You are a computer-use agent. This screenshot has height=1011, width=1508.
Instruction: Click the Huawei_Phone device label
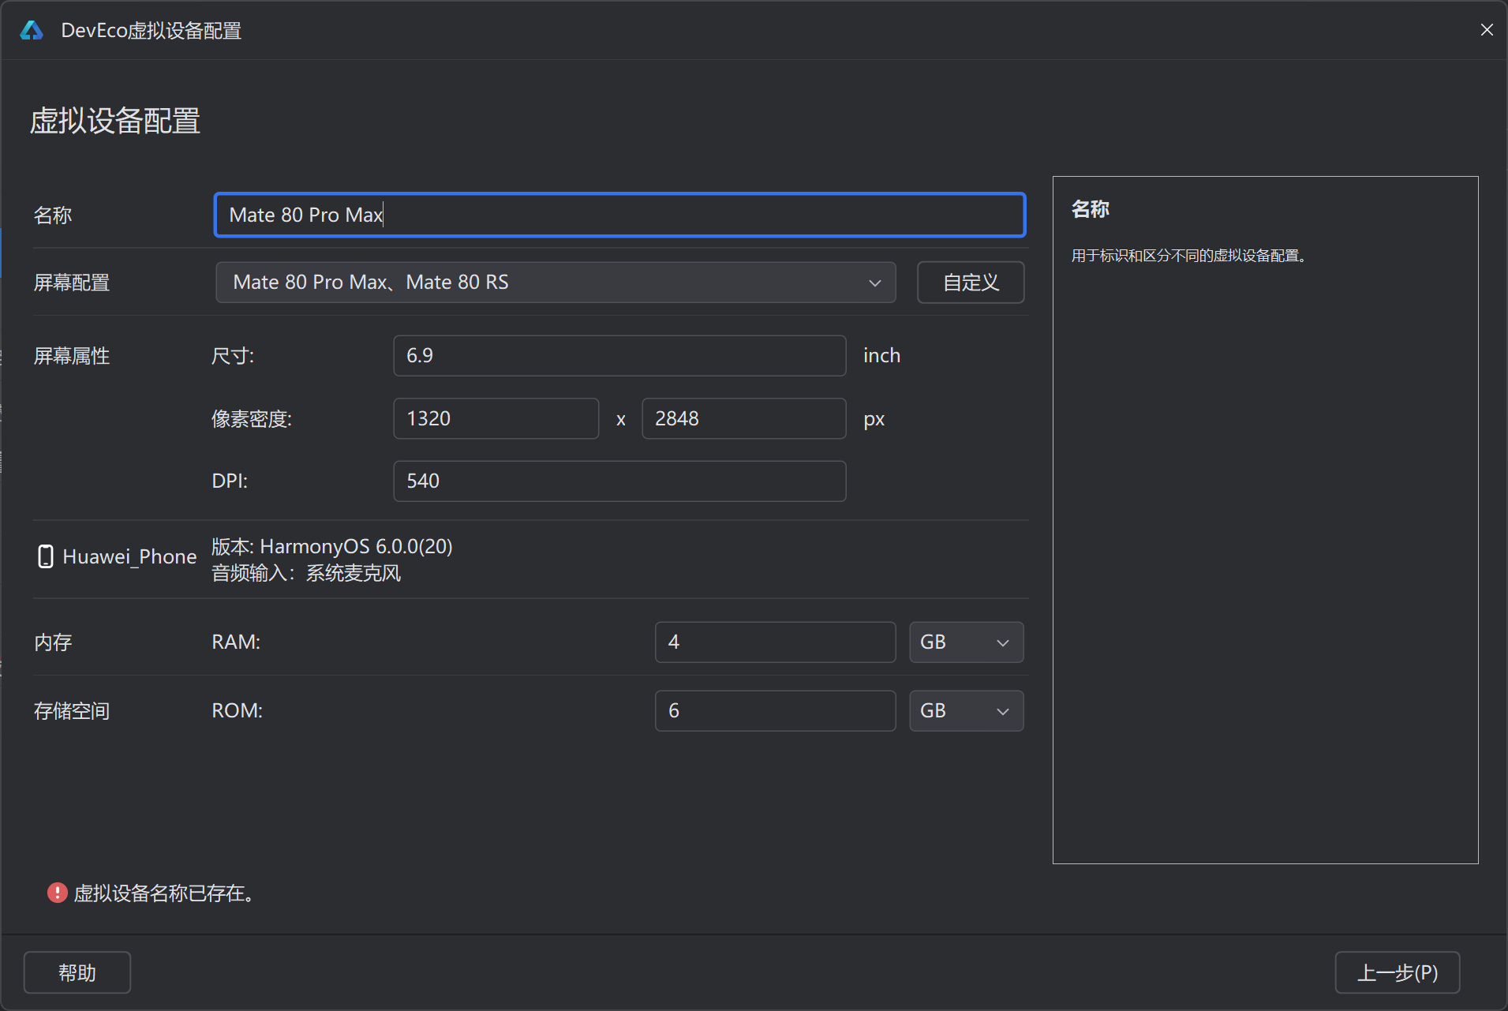tap(129, 556)
